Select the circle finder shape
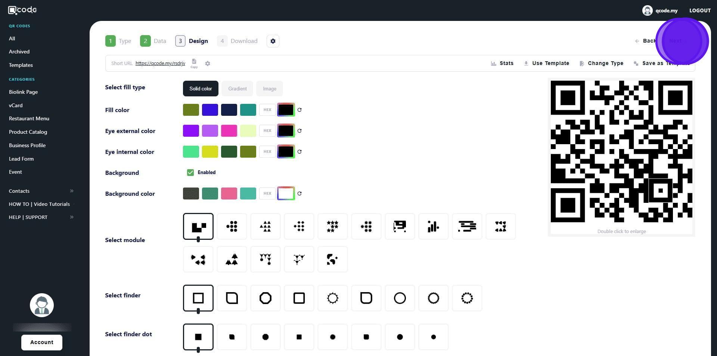This screenshot has width=717, height=356. pyautogui.click(x=400, y=298)
